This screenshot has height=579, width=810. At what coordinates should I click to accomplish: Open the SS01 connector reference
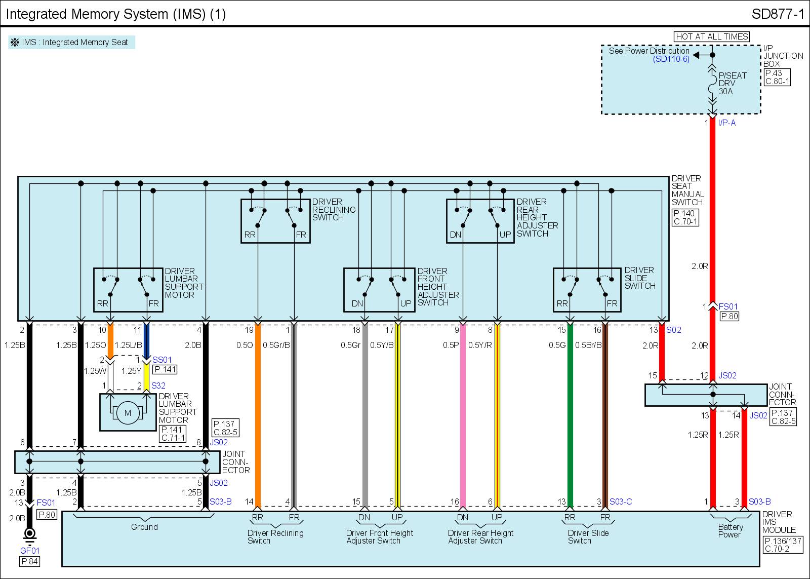(x=162, y=360)
